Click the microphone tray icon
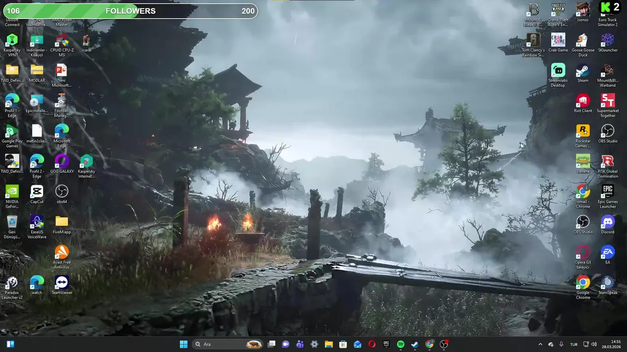627x352 pixels. [561, 344]
